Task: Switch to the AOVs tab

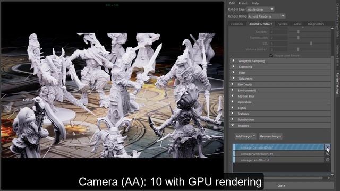Action: click(297, 24)
